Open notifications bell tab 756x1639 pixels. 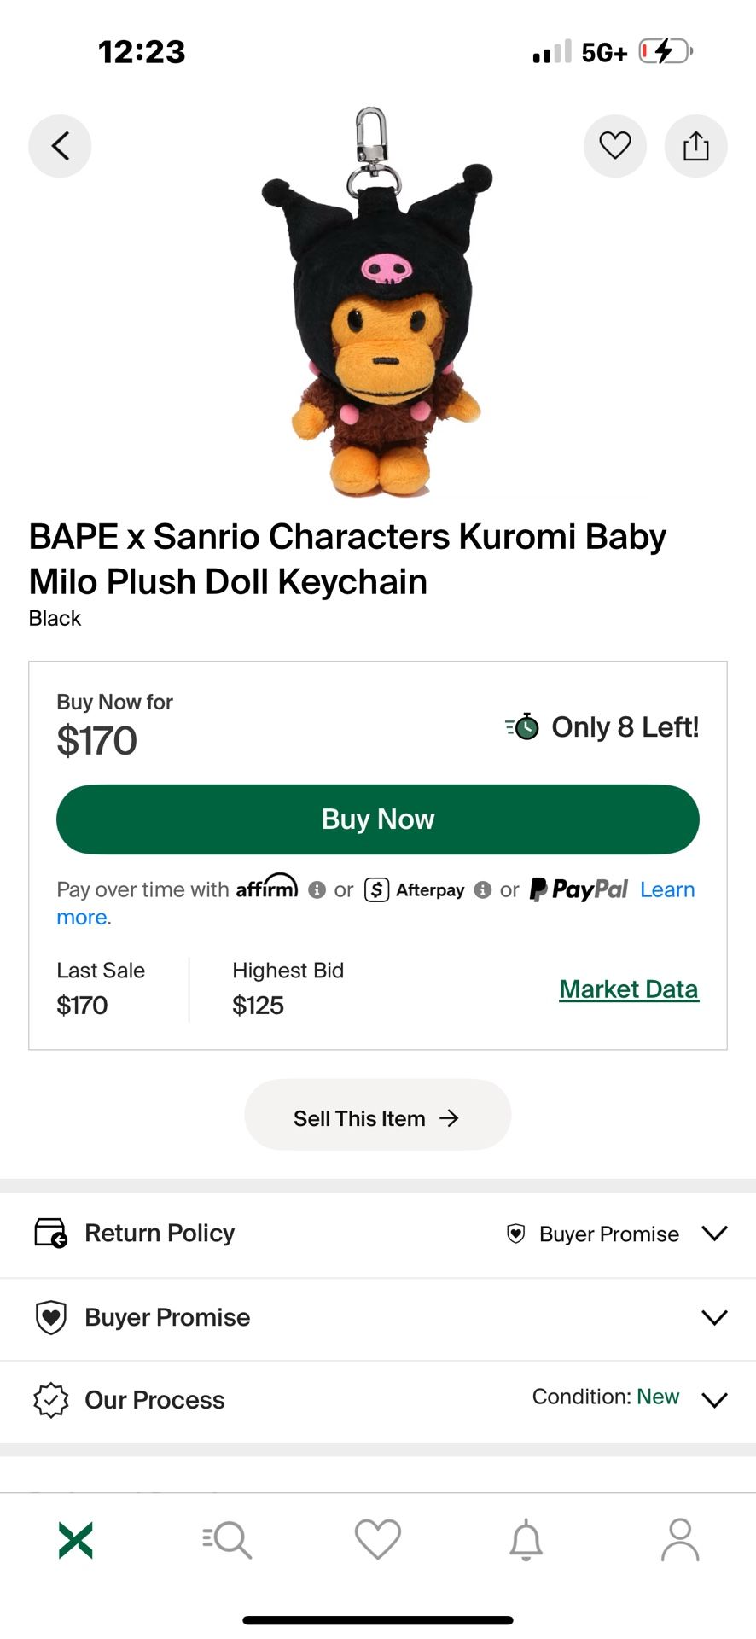pyautogui.click(x=526, y=1540)
